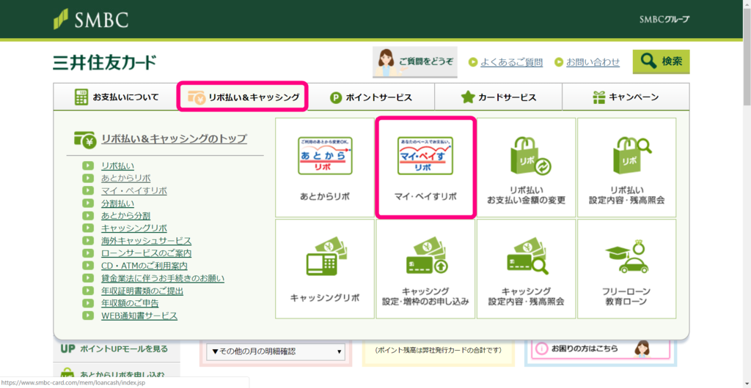Open the ポイントサービス menu tab
751x388 pixels.
(x=371, y=97)
